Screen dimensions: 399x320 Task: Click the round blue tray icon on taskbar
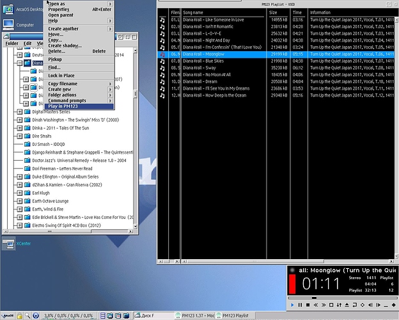[x=36, y=316]
